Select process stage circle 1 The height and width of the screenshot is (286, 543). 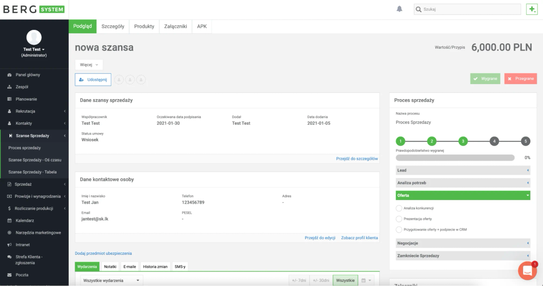(400, 141)
